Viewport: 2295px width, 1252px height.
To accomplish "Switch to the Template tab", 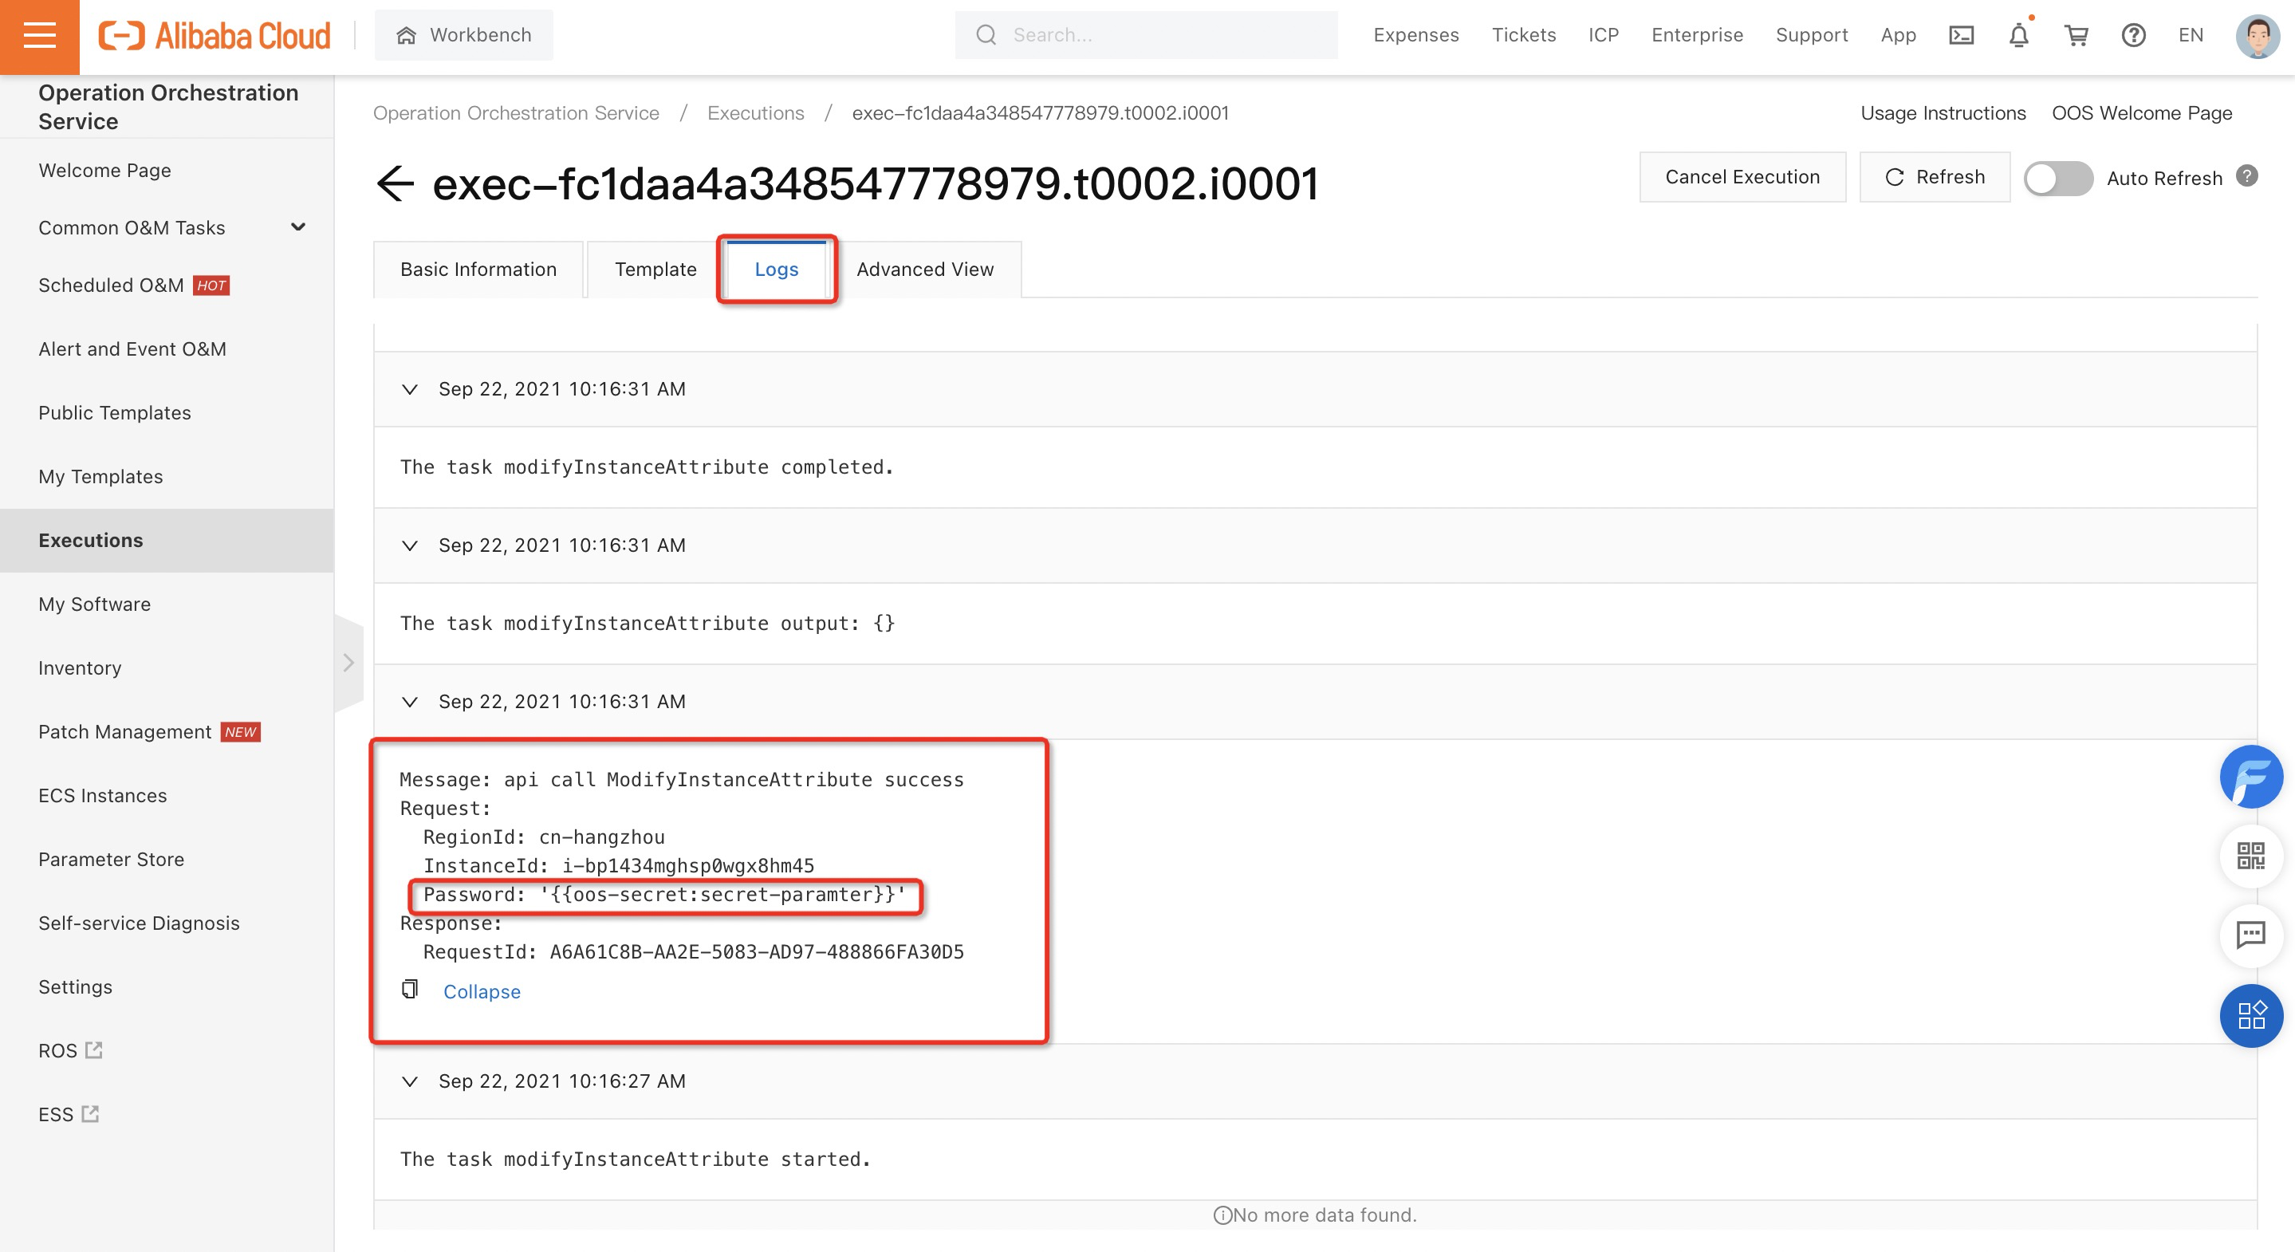I will click(655, 269).
